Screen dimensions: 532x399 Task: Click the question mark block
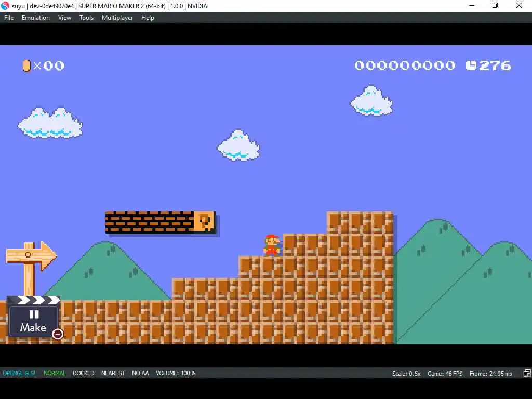(205, 222)
